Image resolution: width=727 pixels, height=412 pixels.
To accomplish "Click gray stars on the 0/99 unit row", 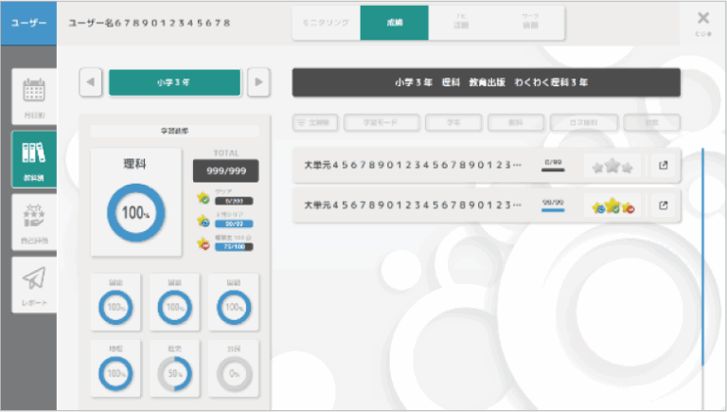I will [x=612, y=166].
